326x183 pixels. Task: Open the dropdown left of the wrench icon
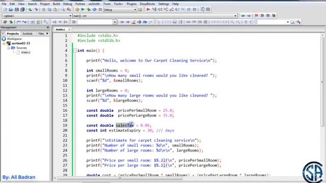tap(288, 22)
